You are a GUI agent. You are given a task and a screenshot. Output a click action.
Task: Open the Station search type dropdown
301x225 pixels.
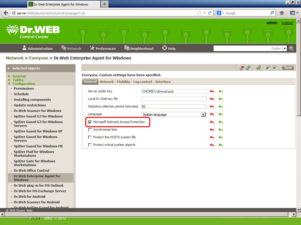pyautogui.click(x=285, y=48)
